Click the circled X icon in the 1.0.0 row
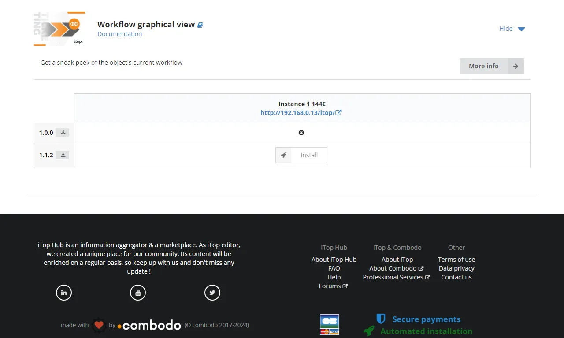The width and height of the screenshot is (564, 338). (301, 133)
